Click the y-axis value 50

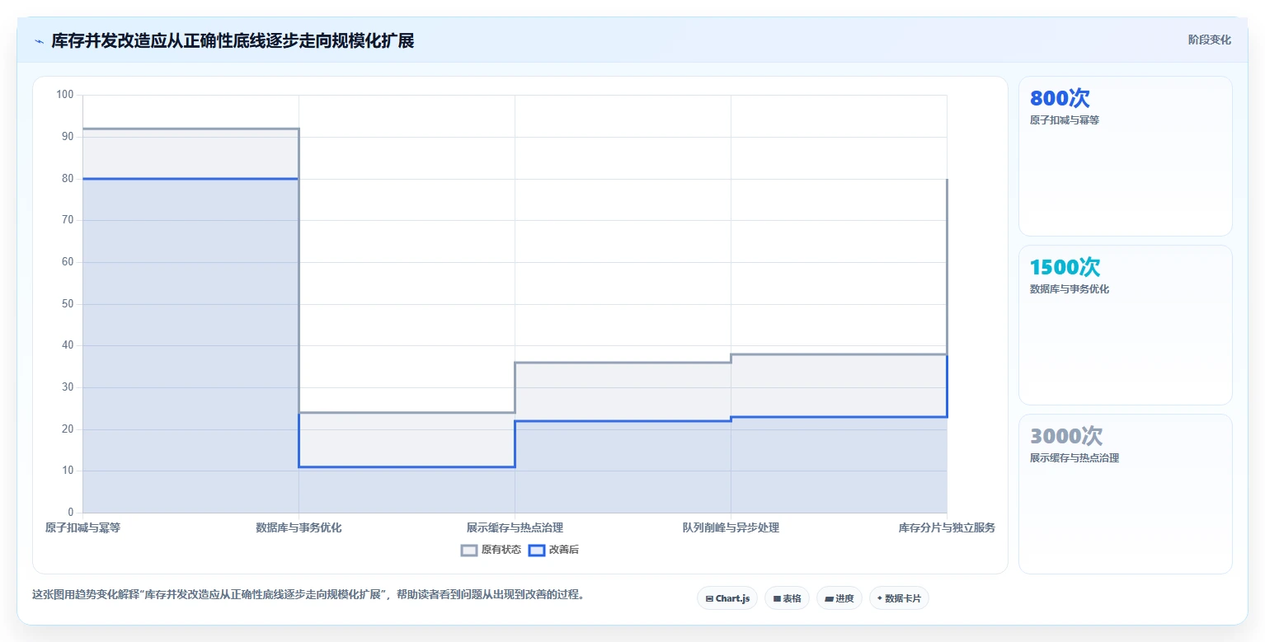point(68,304)
